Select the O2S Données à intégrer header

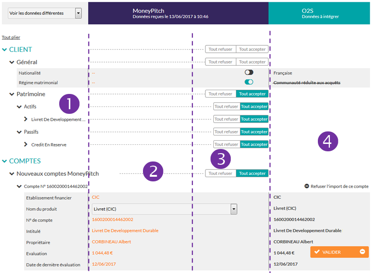[x=320, y=12]
